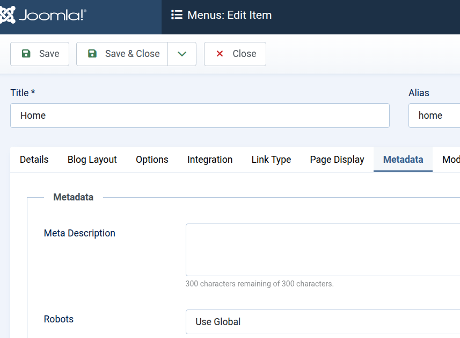Open the Blog Layout tab

coord(92,160)
